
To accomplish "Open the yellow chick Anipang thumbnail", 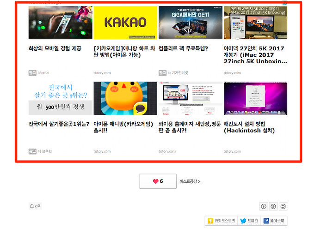I will click(x=125, y=98).
